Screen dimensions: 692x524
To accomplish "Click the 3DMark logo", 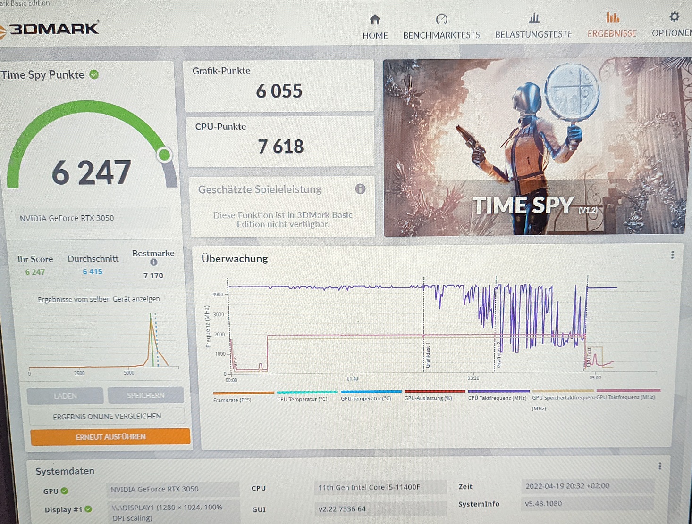I will [x=49, y=29].
